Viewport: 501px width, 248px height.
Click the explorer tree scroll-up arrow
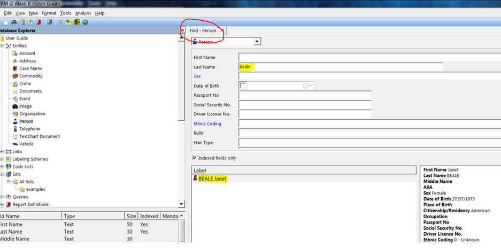(x=181, y=37)
